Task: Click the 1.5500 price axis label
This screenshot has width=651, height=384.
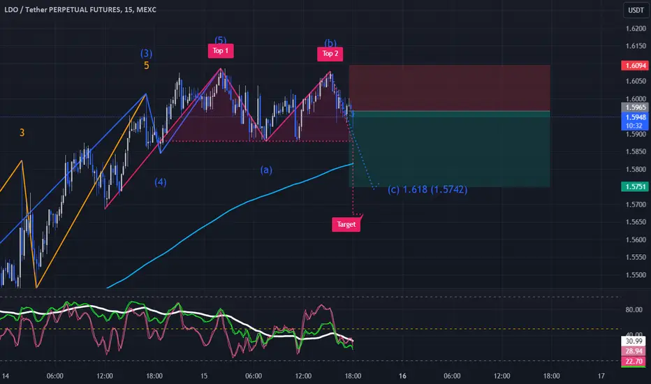Action: point(636,275)
